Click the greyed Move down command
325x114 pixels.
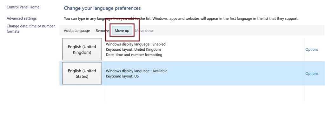click(145, 31)
